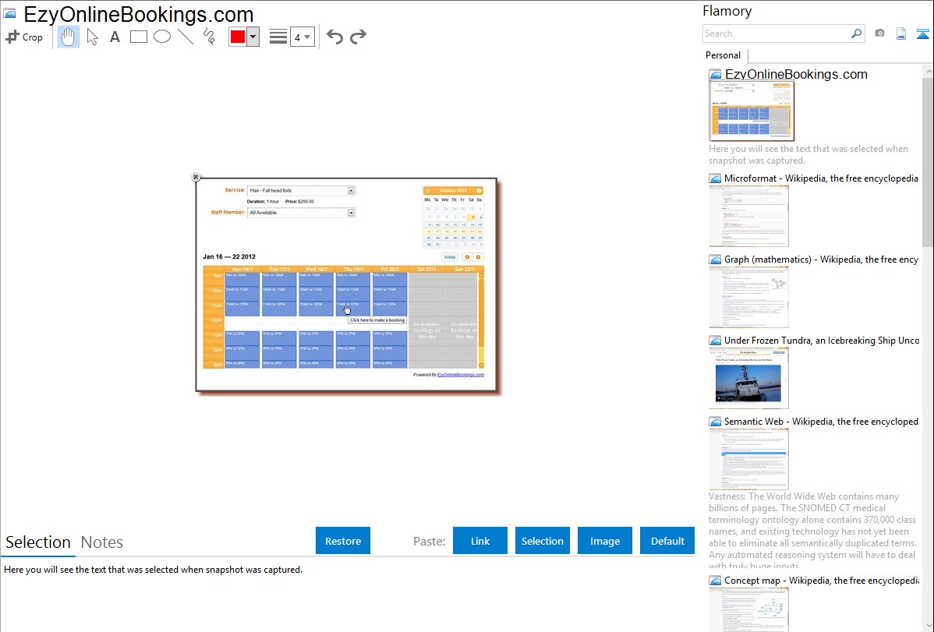
Task: Open the EzyOnlineBookings.com snapshot thumbnail
Action: click(752, 111)
